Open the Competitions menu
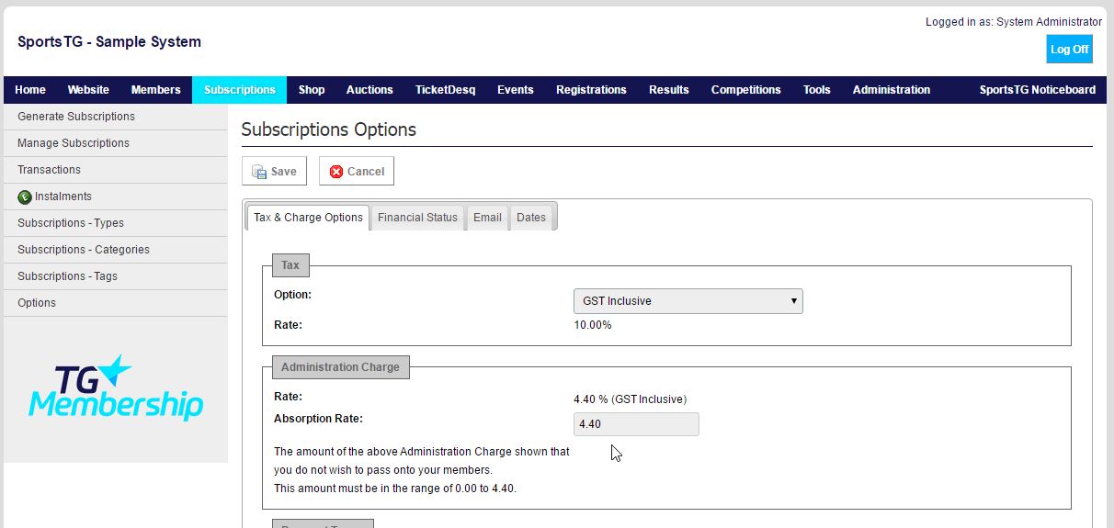The width and height of the screenshot is (1114, 528). (x=746, y=90)
